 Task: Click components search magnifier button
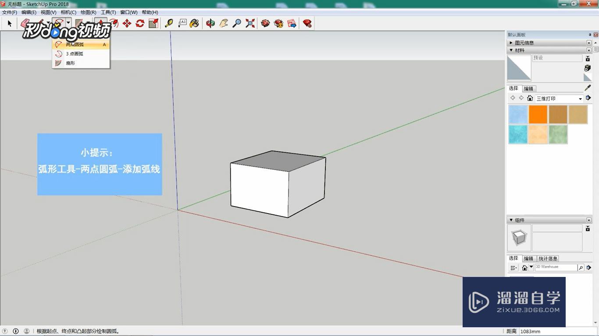coord(581,267)
